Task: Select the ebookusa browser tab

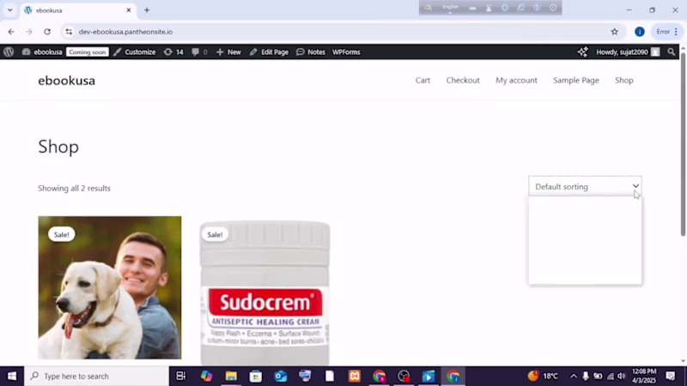Action: 77,10
